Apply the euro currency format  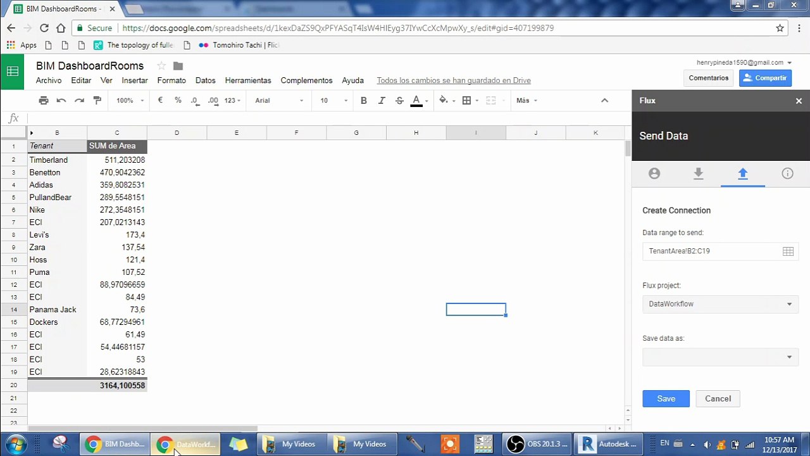[x=160, y=100]
